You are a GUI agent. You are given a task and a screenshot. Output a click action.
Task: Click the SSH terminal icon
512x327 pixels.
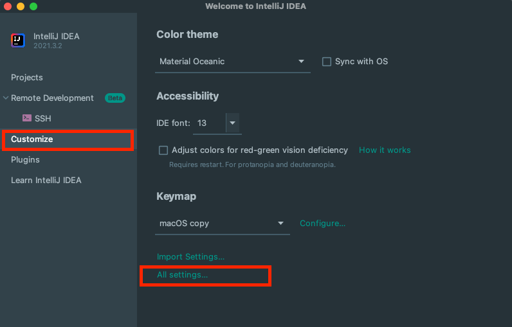pyautogui.click(x=27, y=118)
